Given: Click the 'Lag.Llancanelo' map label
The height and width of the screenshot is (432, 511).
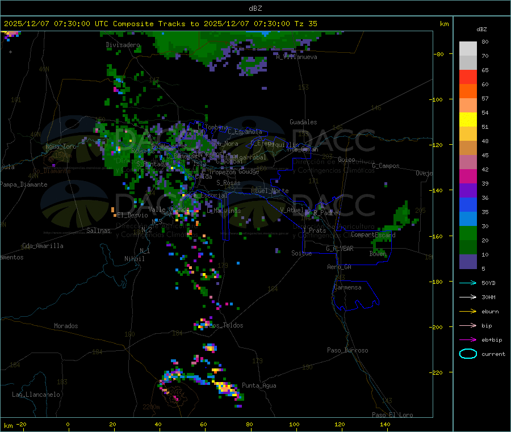Looking at the screenshot, I should pos(36,395).
